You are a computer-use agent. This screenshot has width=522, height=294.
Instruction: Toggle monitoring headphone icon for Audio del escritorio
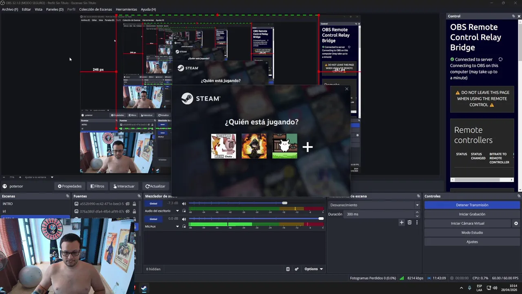[184, 211]
